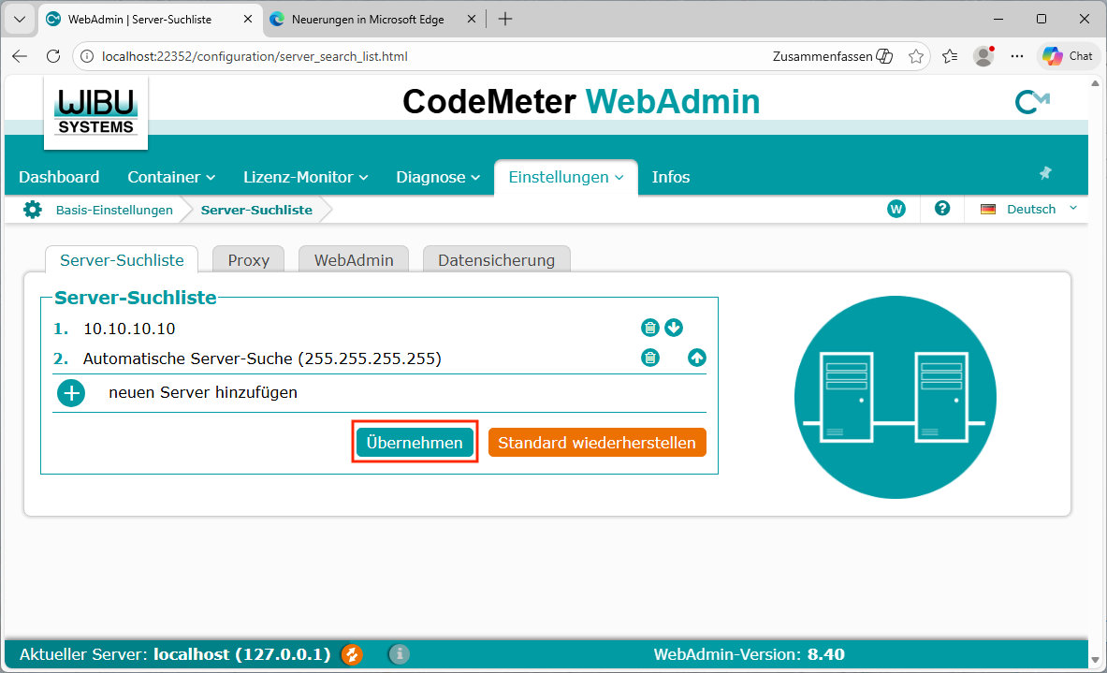Click the round W icon in breadcrumb bar
Image resolution: width=1107 pixels, height=673 pixels.
pyautogui.click(x=896, y=209)
